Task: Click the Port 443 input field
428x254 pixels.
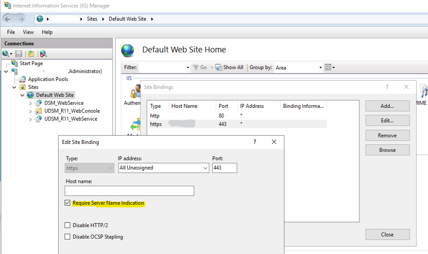Action: tap(225, 168)
